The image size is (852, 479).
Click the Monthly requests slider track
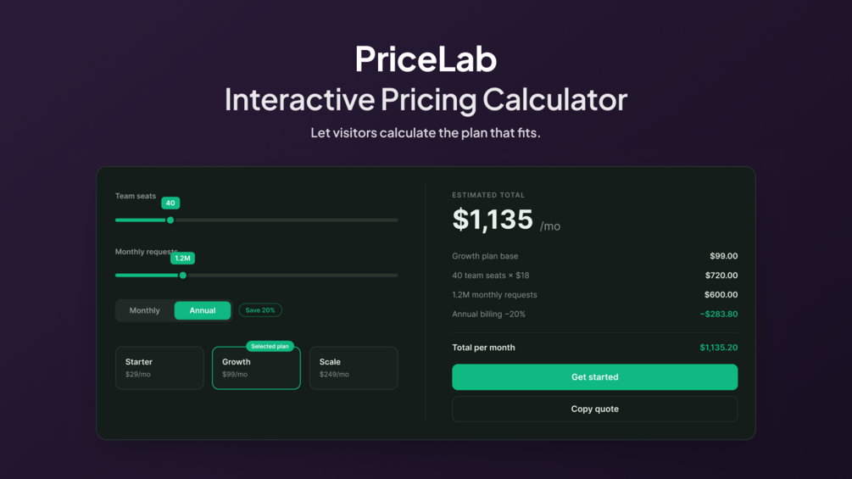pos(257,276)
